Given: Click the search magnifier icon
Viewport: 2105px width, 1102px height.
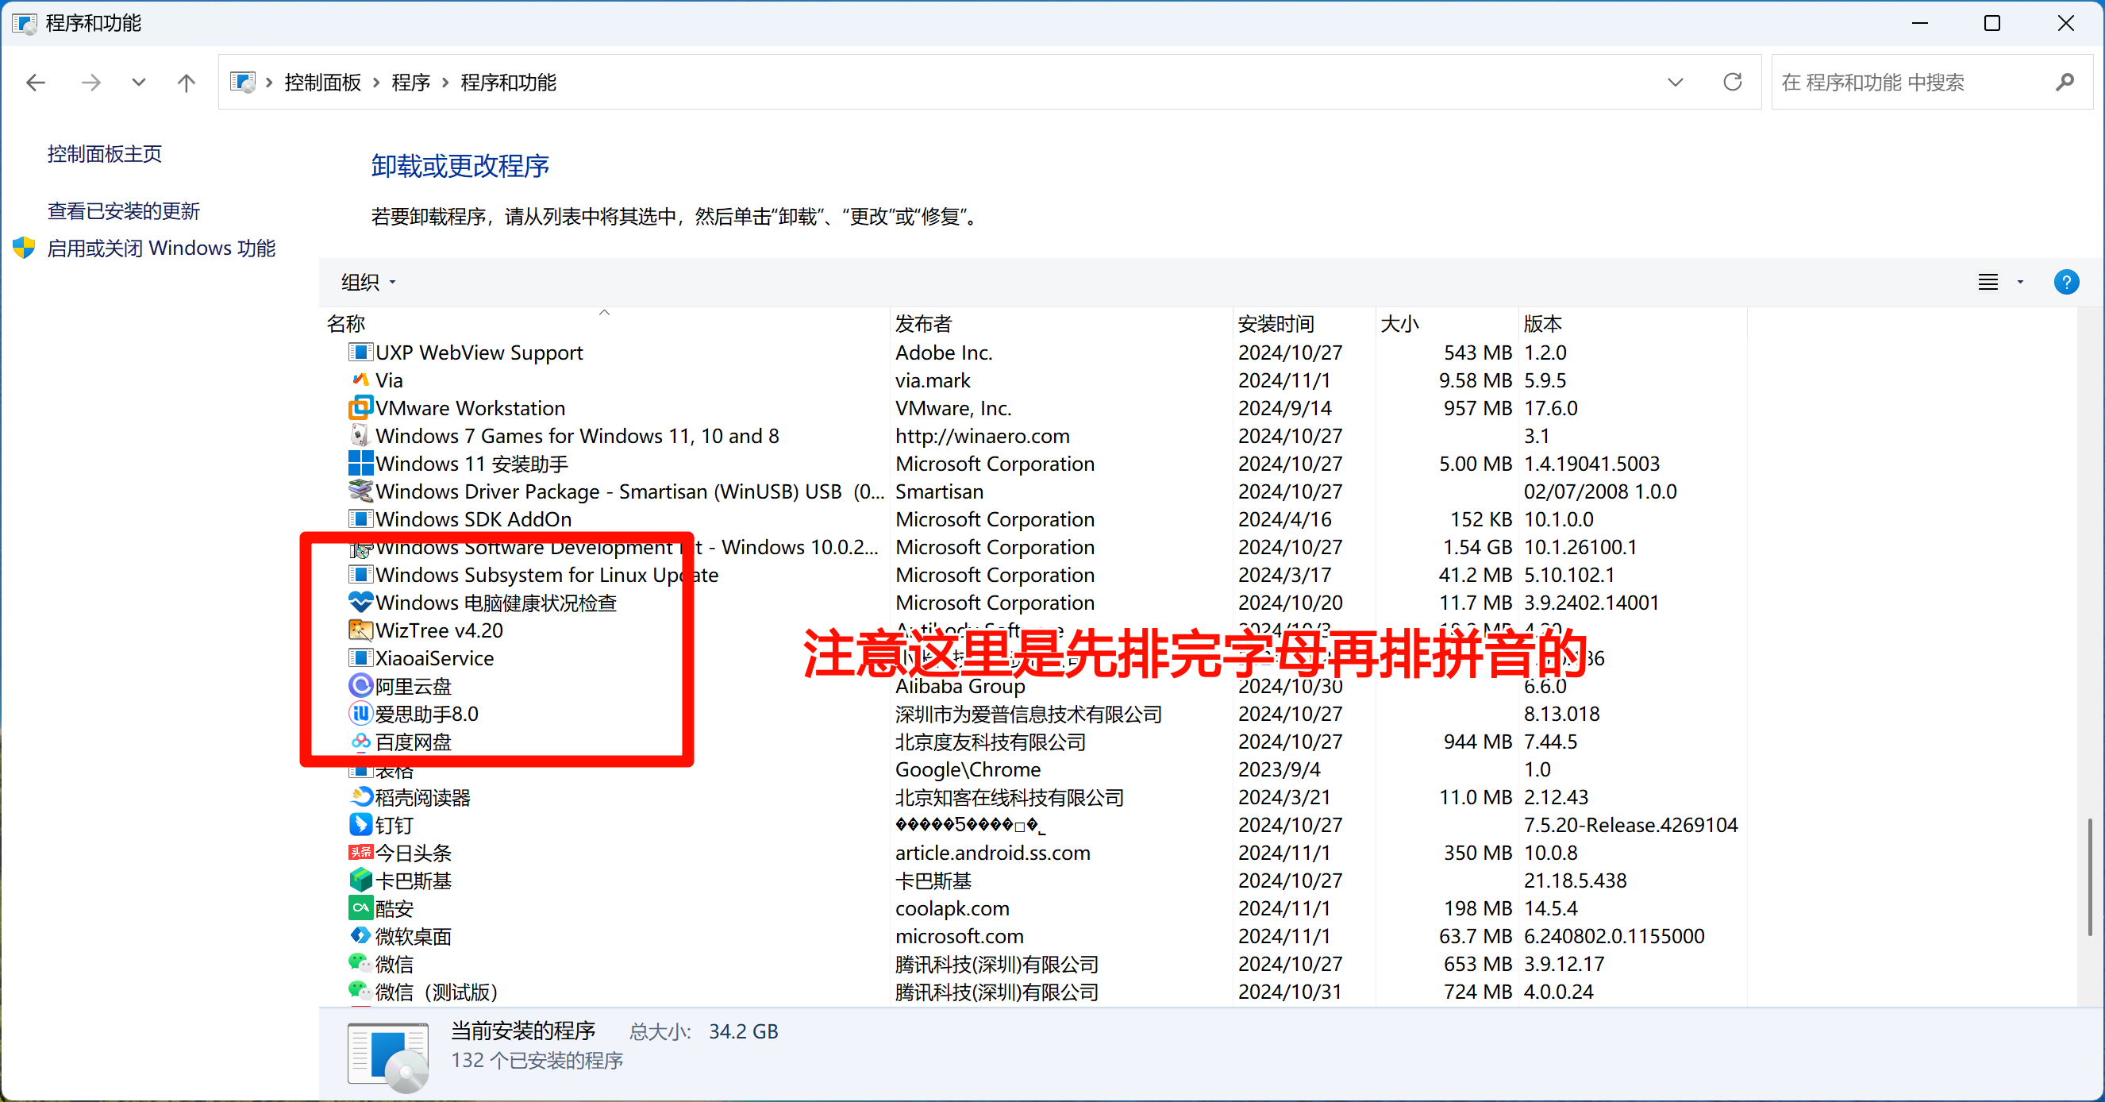Looking at the screenshot, I should tap(2065, 83).
